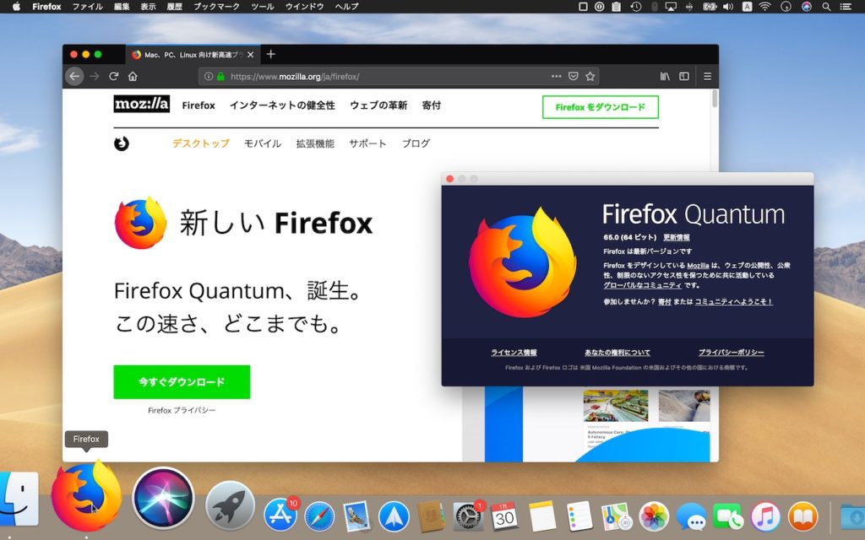The width and height of the screenshot is (865, 540).
Task: Click the Firefox をダウンロード outlined button
Action: pyautogui.click(x=601, y=107)
